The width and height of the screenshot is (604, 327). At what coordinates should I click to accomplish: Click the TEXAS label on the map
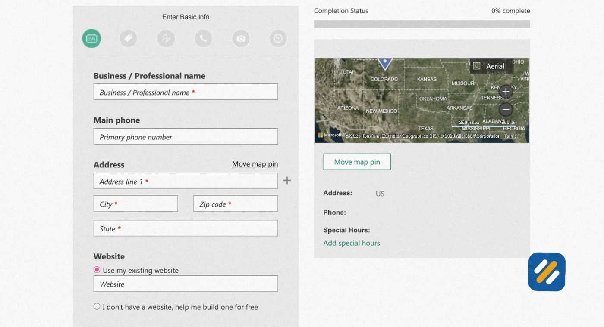point(426,128)
